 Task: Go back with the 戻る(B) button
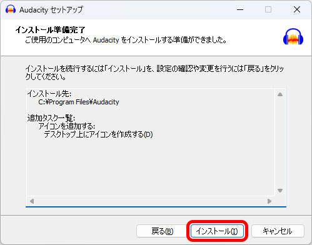(x=162, y=231)
